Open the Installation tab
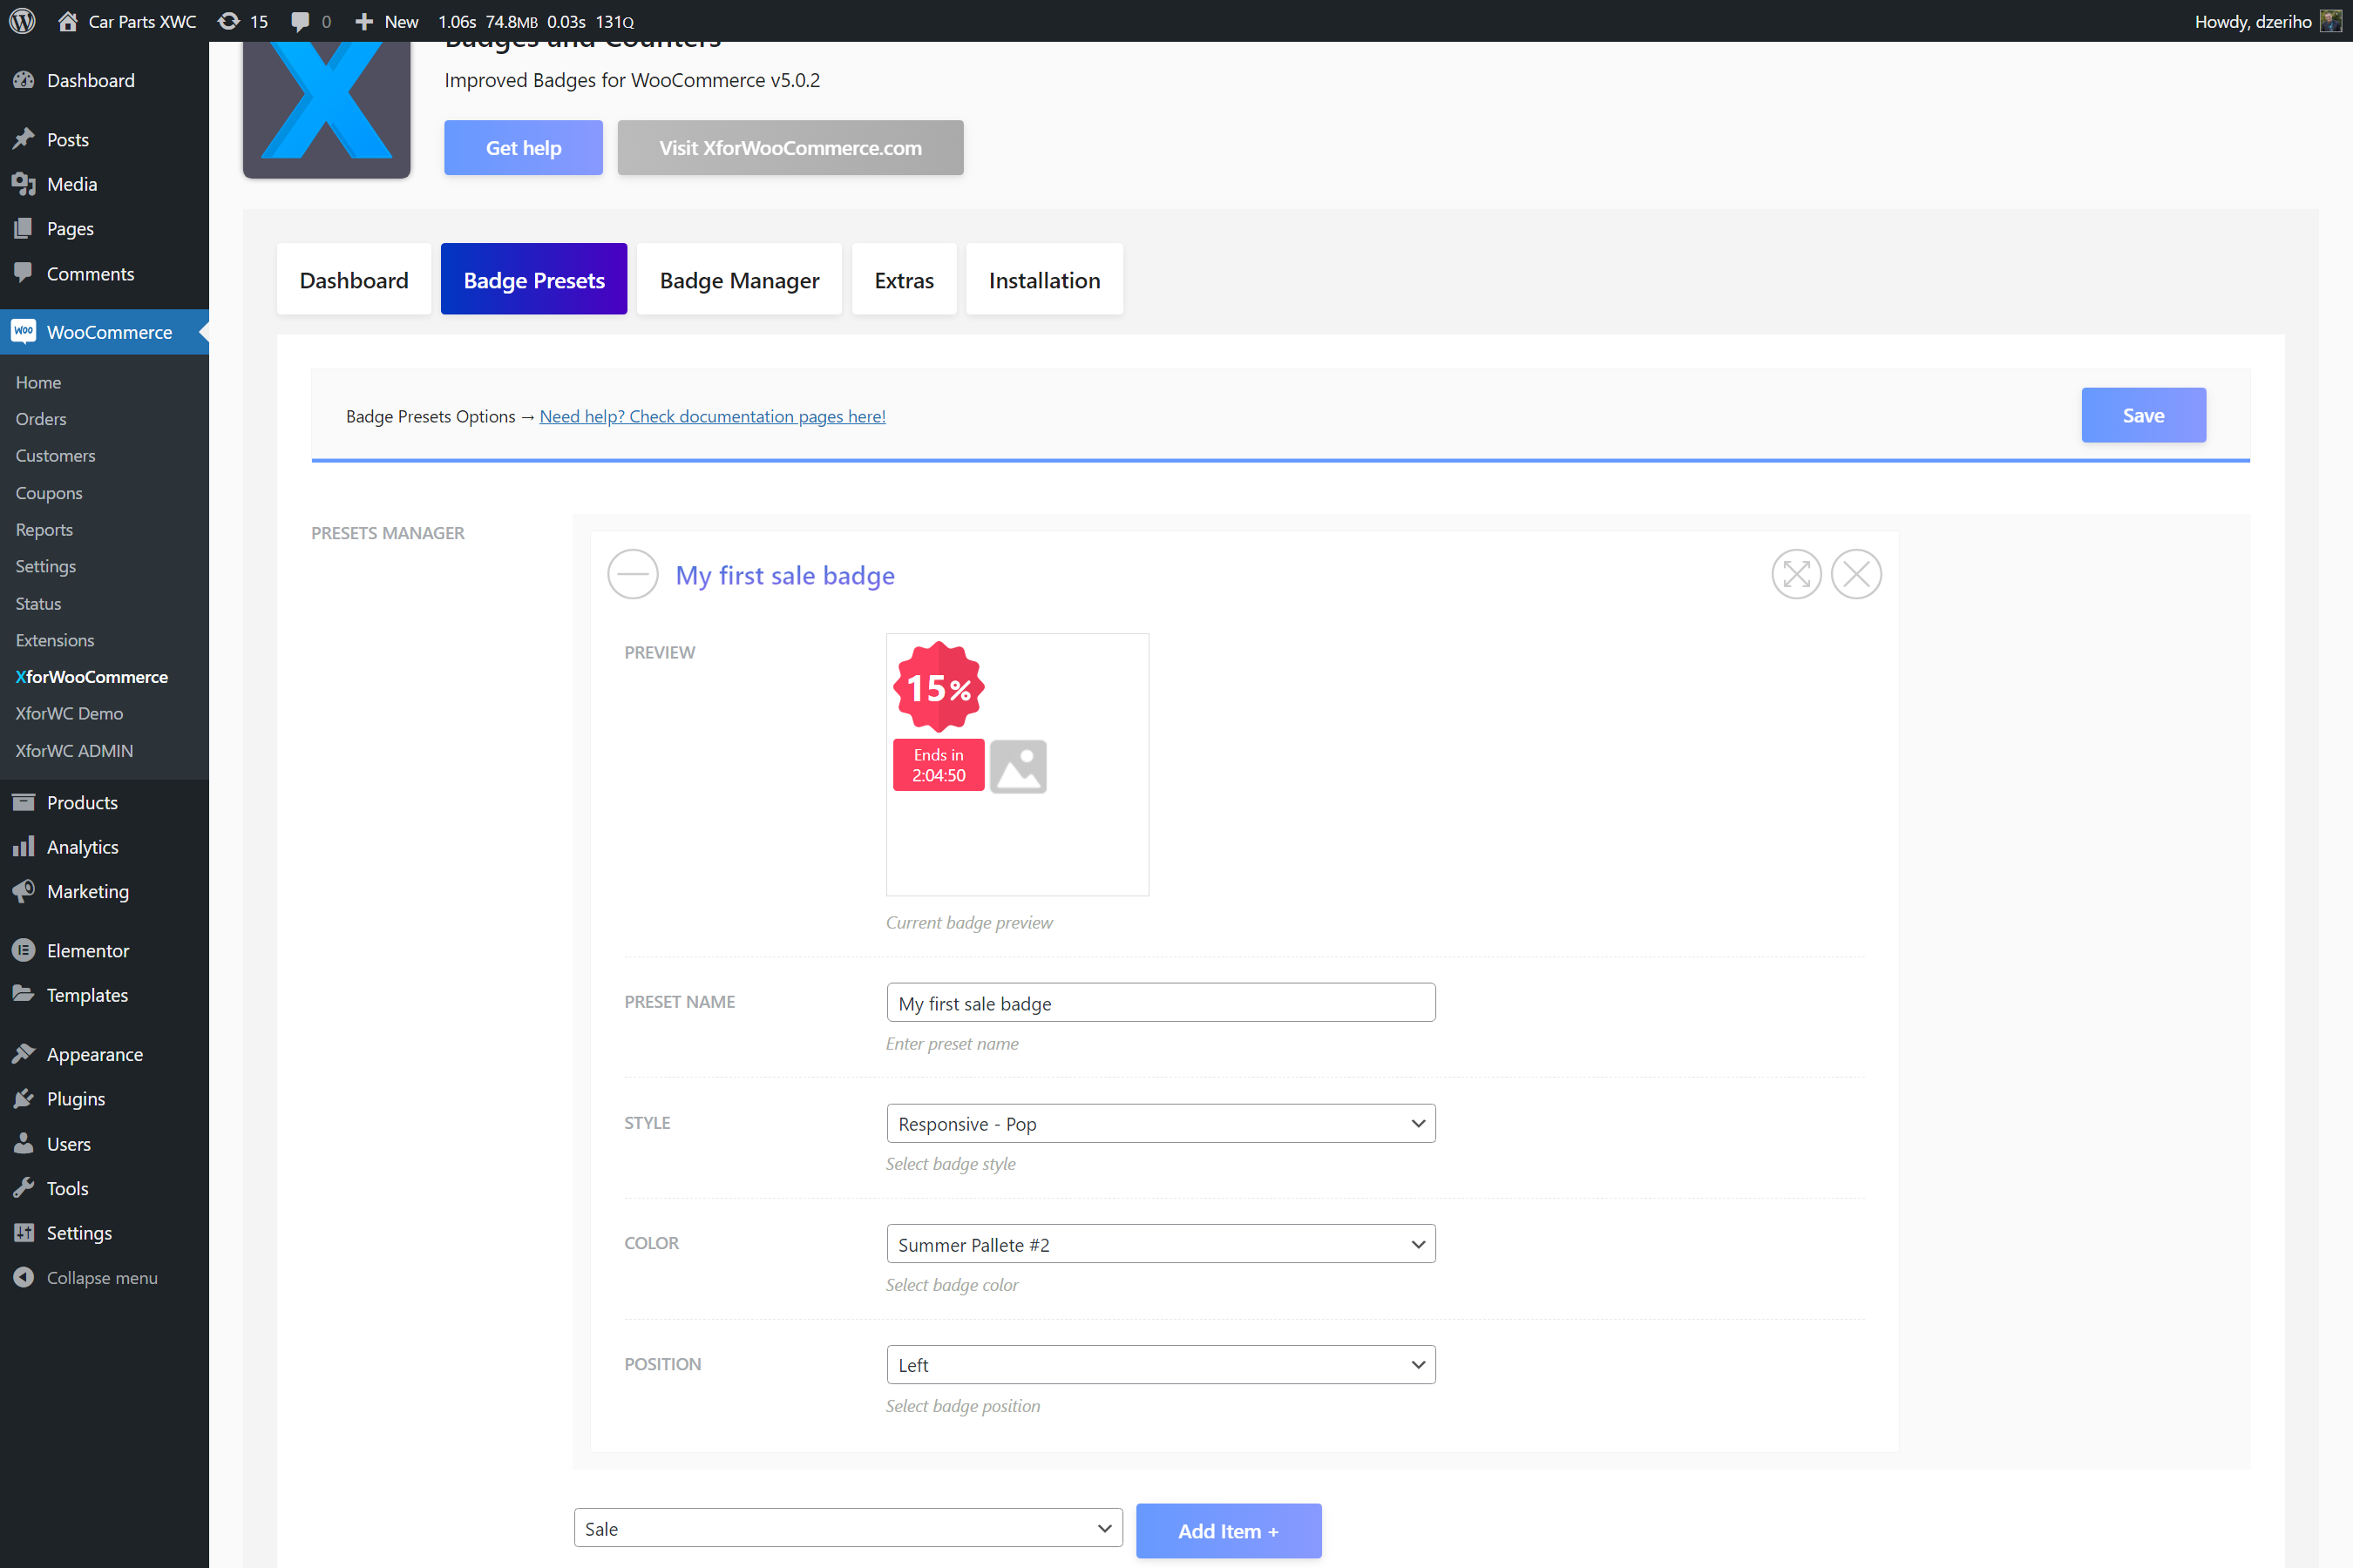The height and width of the screenshot is (1568, 2353). (1043, 279)
